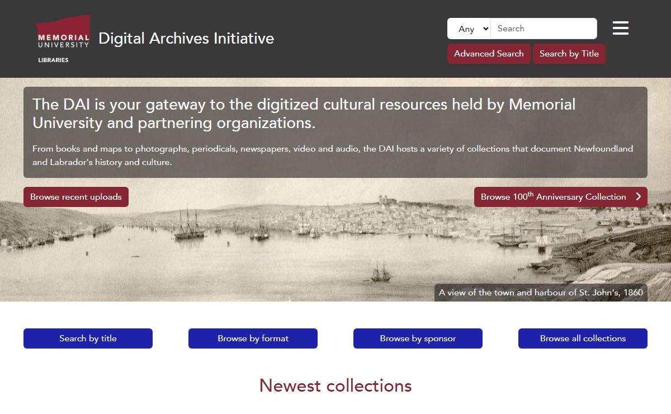This screenshot has height=414, width=671.
Task: Click the paragraph about books and maps collections
Action: 332,156
